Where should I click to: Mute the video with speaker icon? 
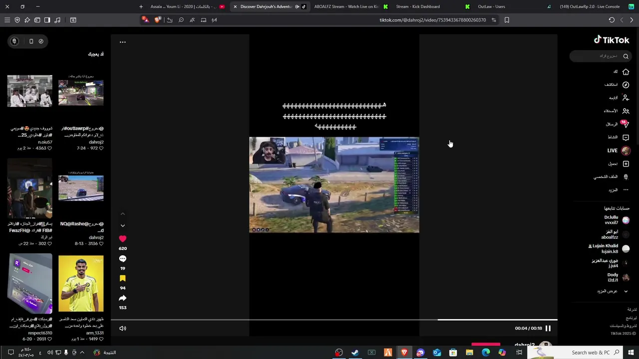click(123, 328)
